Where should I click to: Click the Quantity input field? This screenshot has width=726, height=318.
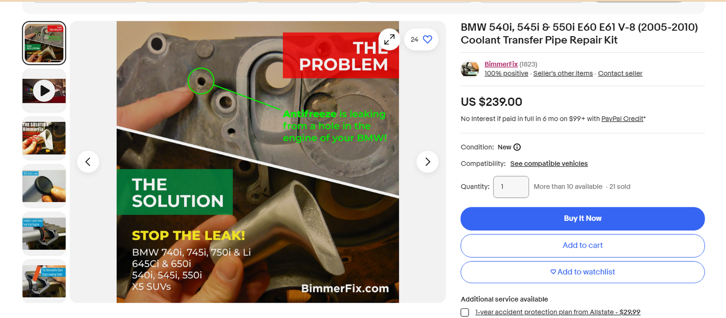(511, 187)
